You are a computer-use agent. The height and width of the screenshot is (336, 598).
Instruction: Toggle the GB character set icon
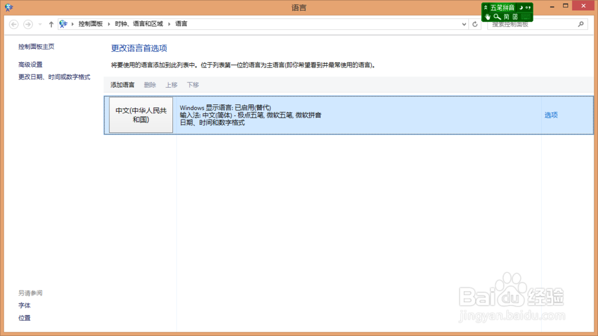pyautogui.click(x=515, y=17)
